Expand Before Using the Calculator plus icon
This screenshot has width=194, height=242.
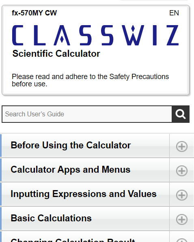click(x=182, y=146)
